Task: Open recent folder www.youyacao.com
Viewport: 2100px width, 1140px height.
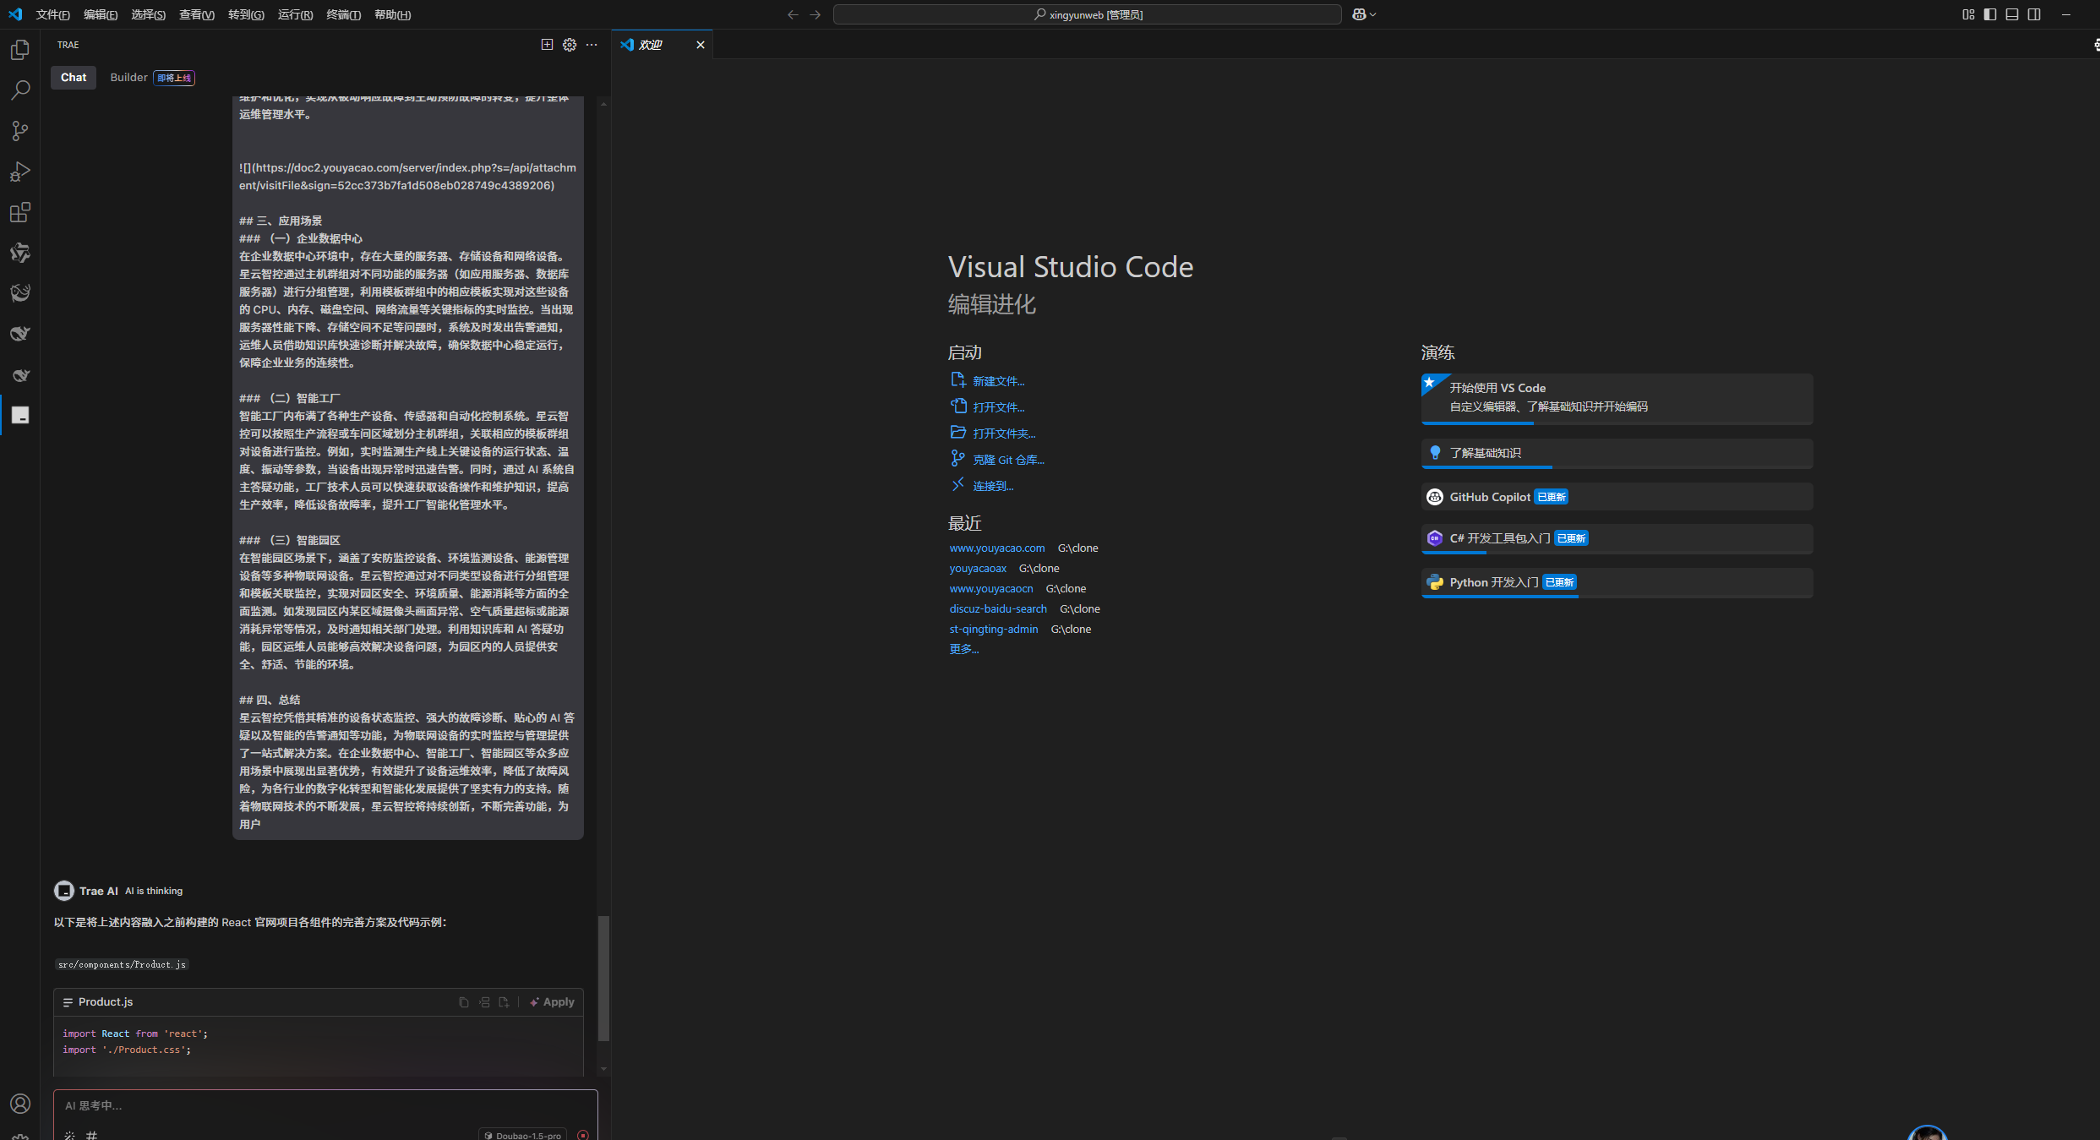Action: (996, 548)
